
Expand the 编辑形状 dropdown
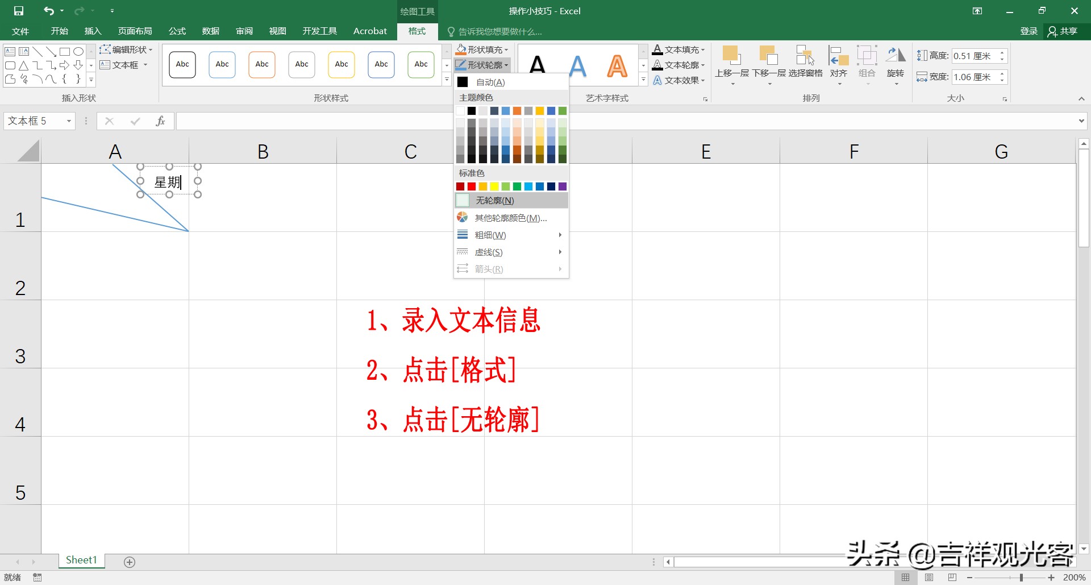(150, 49)
